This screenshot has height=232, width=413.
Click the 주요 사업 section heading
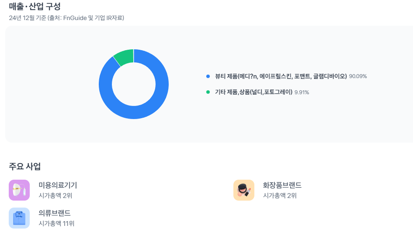click(25, 166)
